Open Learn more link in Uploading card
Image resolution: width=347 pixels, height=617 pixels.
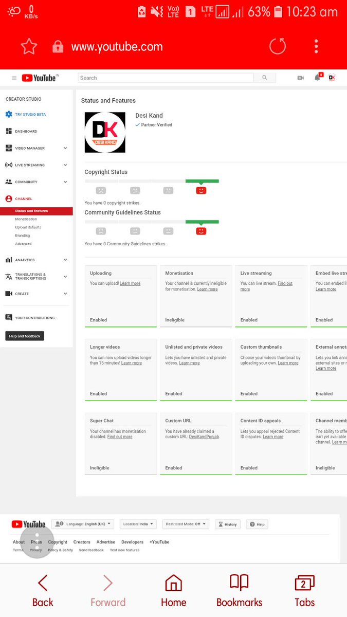pos(130,283)
